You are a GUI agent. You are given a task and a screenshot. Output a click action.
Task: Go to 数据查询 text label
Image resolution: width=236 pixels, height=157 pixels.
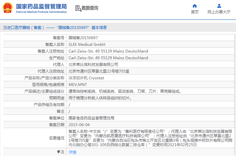[x=90, y=8]
